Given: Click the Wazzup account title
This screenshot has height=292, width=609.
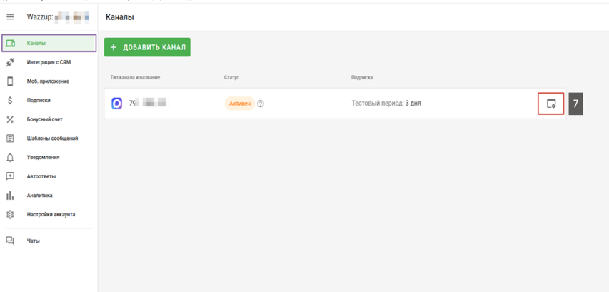Looking at the screenshot, I should (59, 16).
